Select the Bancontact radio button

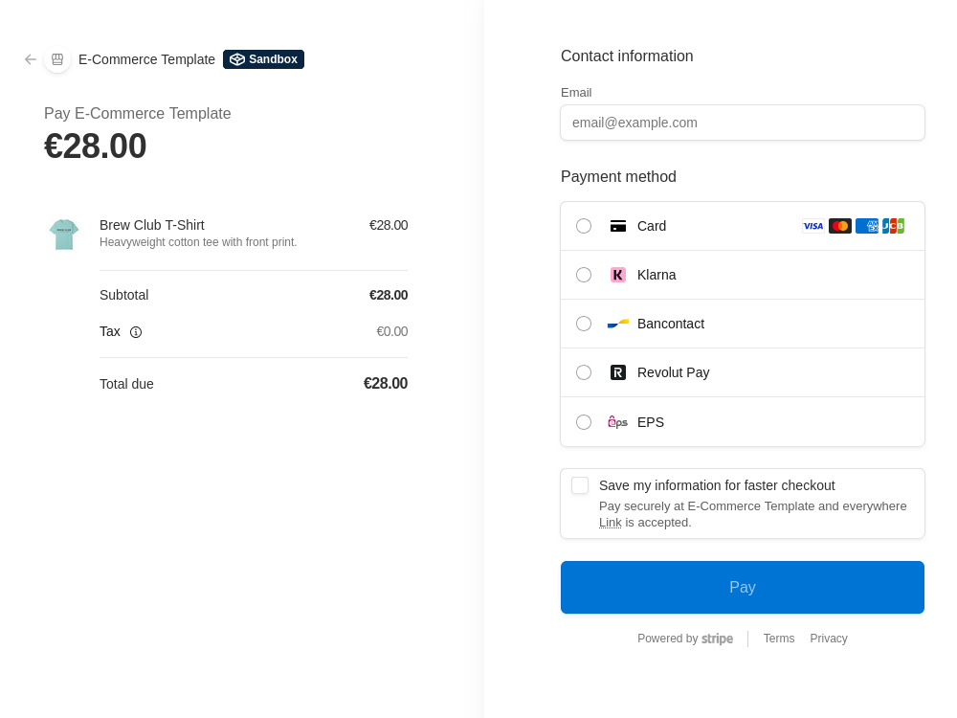pos(584,324)
